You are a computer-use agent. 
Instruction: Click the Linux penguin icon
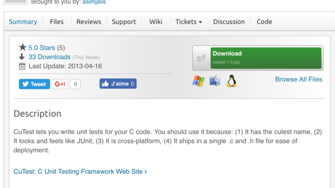[x=231, y=81]
